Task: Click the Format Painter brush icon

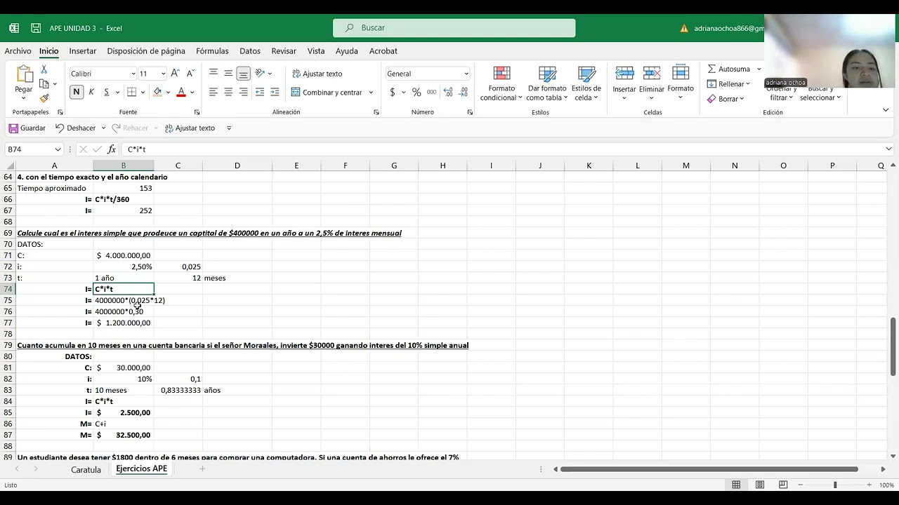Action: click(x=44, y=98)
